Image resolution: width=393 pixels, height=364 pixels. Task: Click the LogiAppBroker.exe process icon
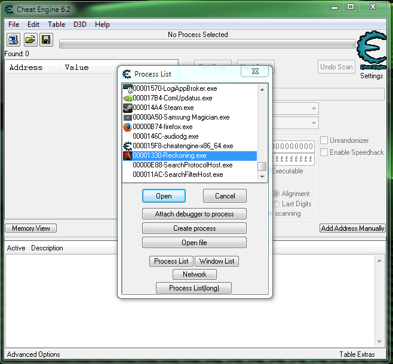(128, 88)
